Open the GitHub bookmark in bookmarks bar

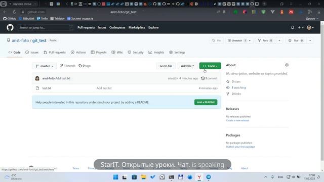pyautogui.click(x=10, y=19)
